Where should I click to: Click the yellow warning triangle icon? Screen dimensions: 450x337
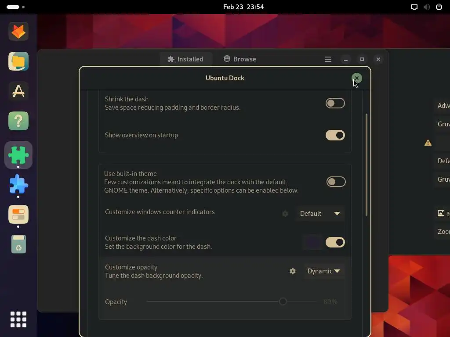[x=428, y=143]
